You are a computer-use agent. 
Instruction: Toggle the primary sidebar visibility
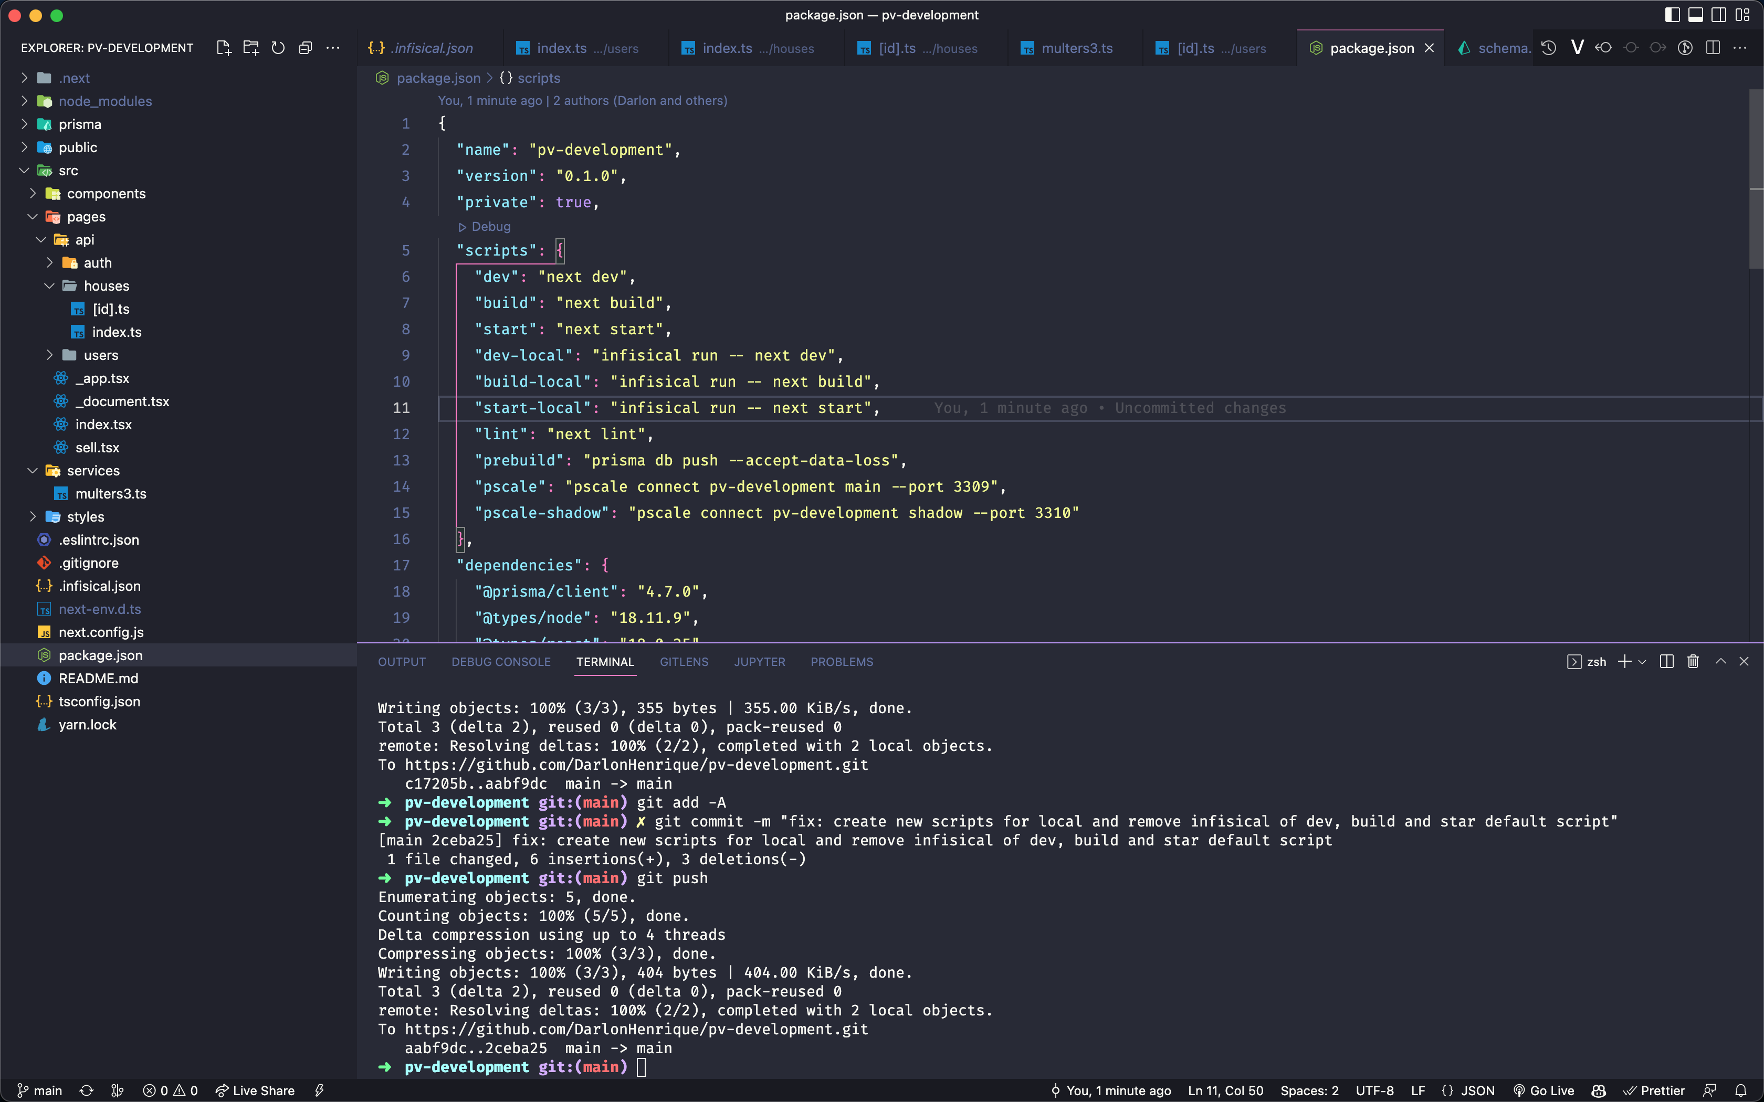coord(1672,15)
